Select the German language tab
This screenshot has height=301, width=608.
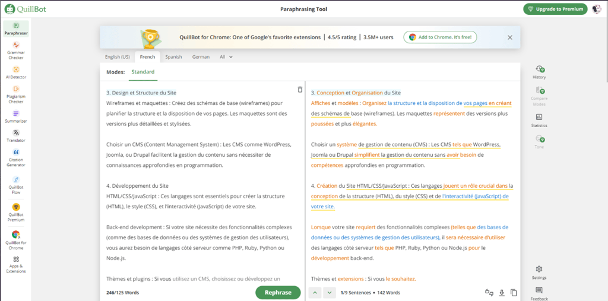[x=201, y=56]
